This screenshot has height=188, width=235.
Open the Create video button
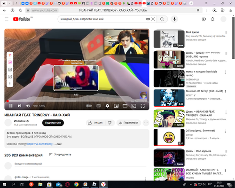pyautogui.click(x=204, y=19)
